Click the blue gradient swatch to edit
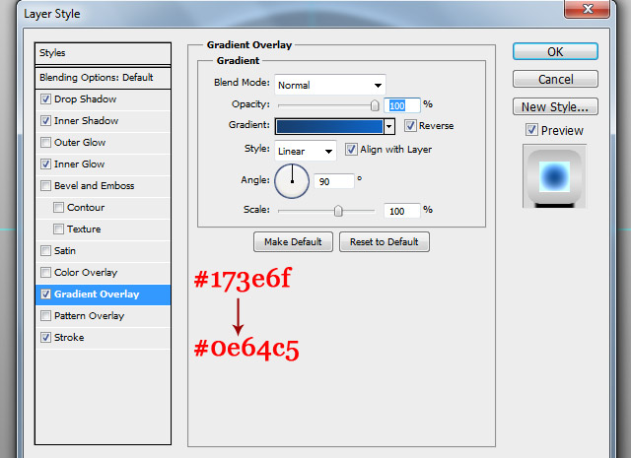 (x=329, y=126)
